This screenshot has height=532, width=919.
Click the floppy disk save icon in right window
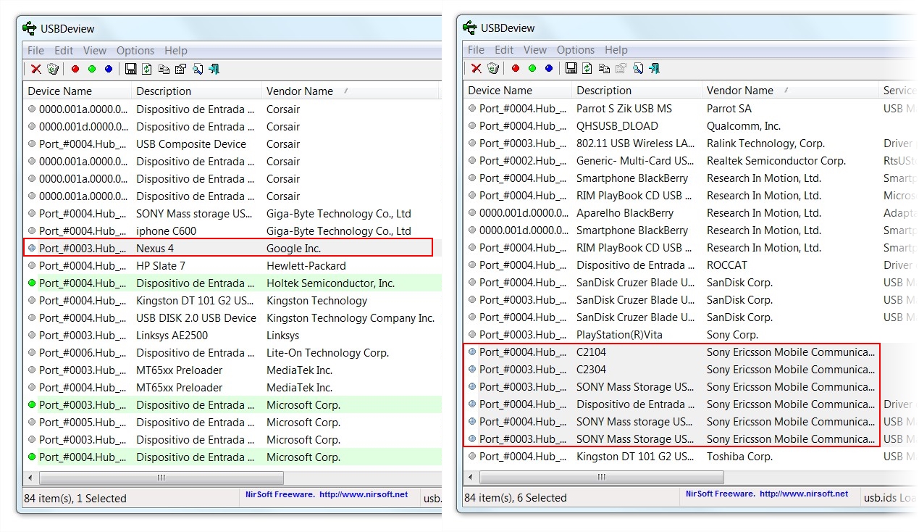pos(571,68)
